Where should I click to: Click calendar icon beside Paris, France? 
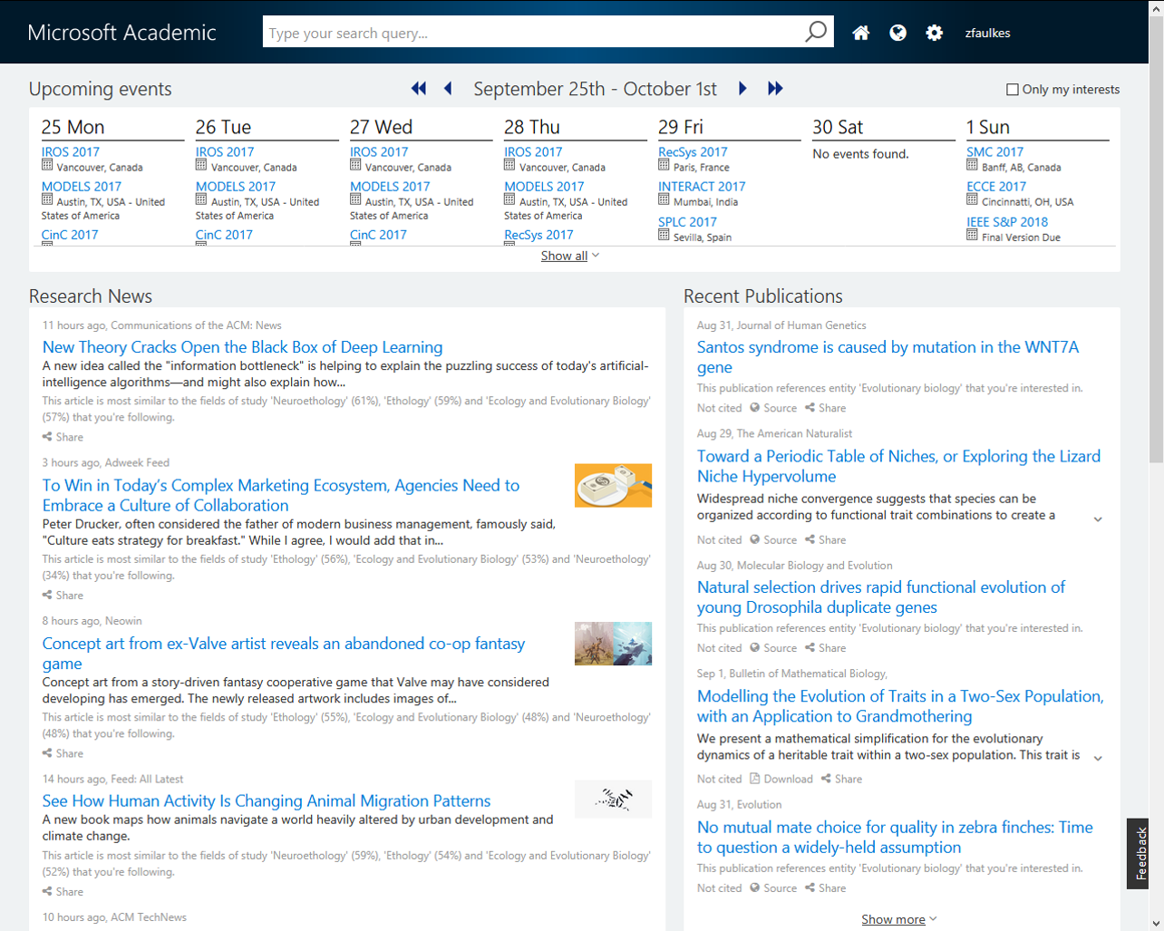[x=664, y=165]
